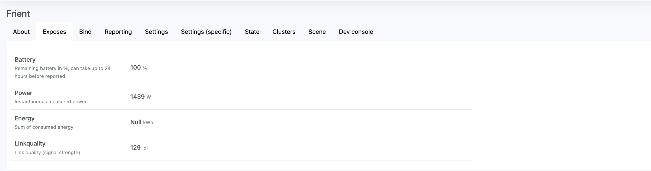Click the Power label
Screen dimensions: 651x171
(x=23, y=93)
